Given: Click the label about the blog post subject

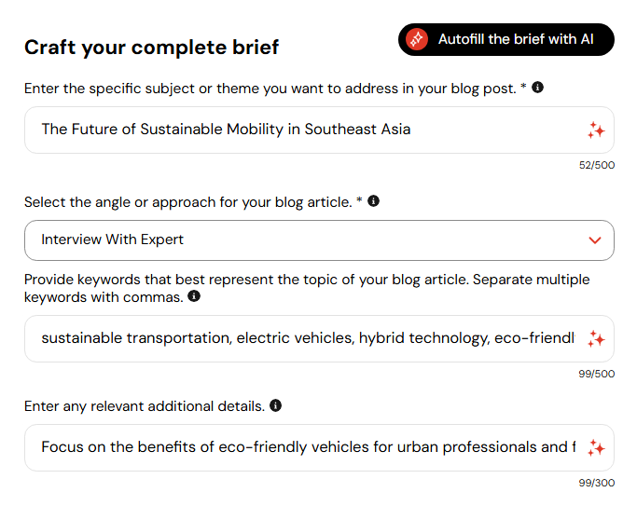Looking at the screenshot, I should [x=275, y=89].
